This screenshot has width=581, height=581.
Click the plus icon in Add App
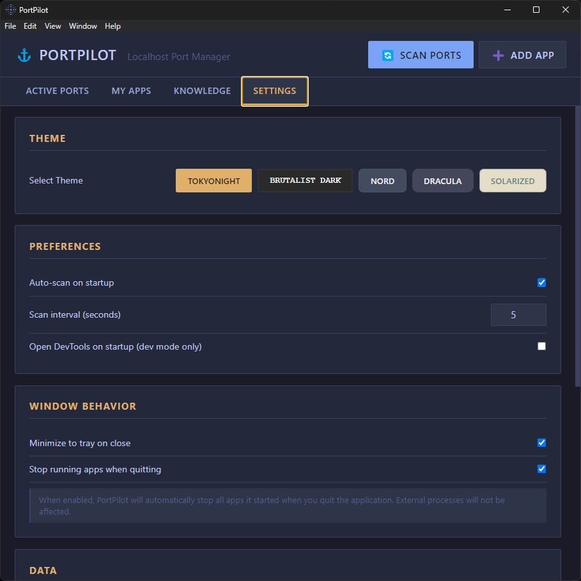click(x=498, y=56)
